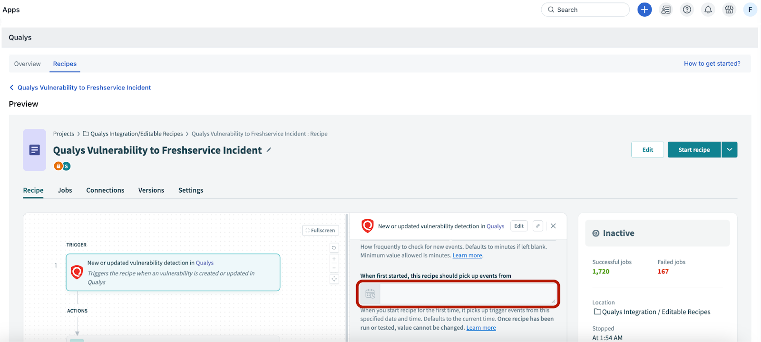Click the Fullscreen button on the canvas
761x342 pixels.
point(321,230)
